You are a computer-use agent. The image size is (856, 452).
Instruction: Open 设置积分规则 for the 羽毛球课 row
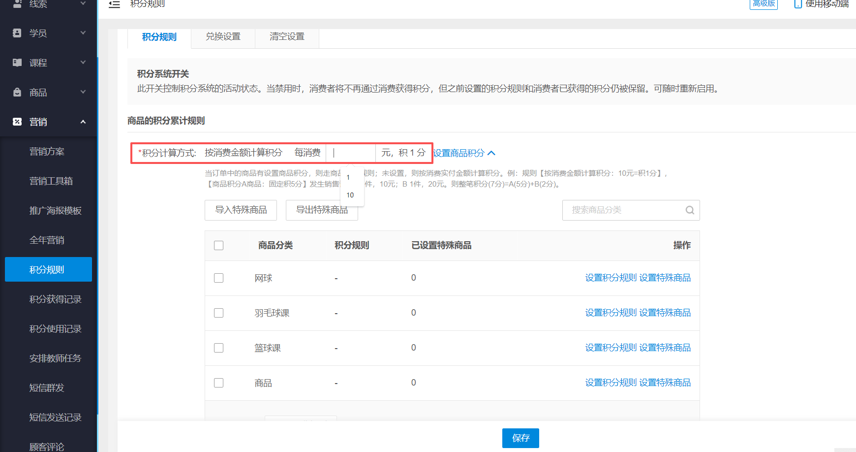(x=611, y=313)
